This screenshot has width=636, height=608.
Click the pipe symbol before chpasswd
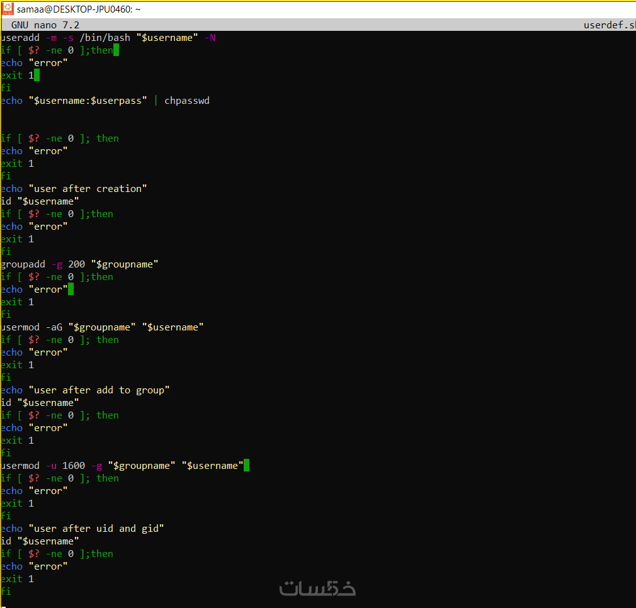click(x=156, y=101)
